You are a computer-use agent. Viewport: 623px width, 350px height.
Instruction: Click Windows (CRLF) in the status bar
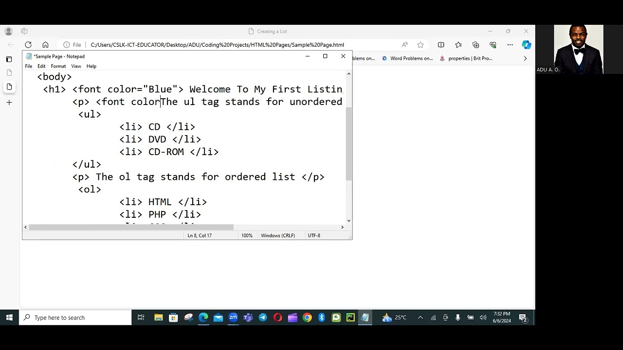tap(278, 235)
